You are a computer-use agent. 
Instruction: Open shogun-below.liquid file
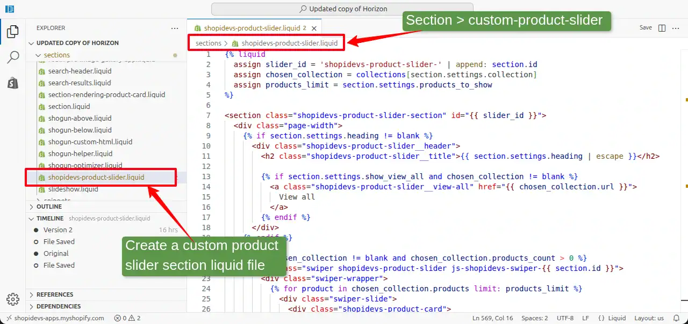click(80, 130)
